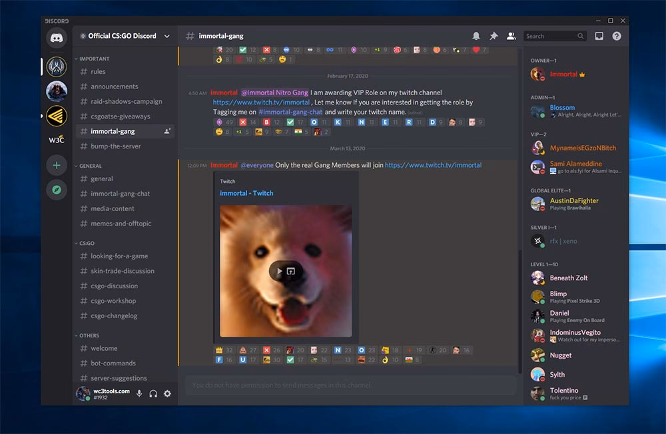
Task: Click wc3tools.com user avatar
Action: (83, 393)
